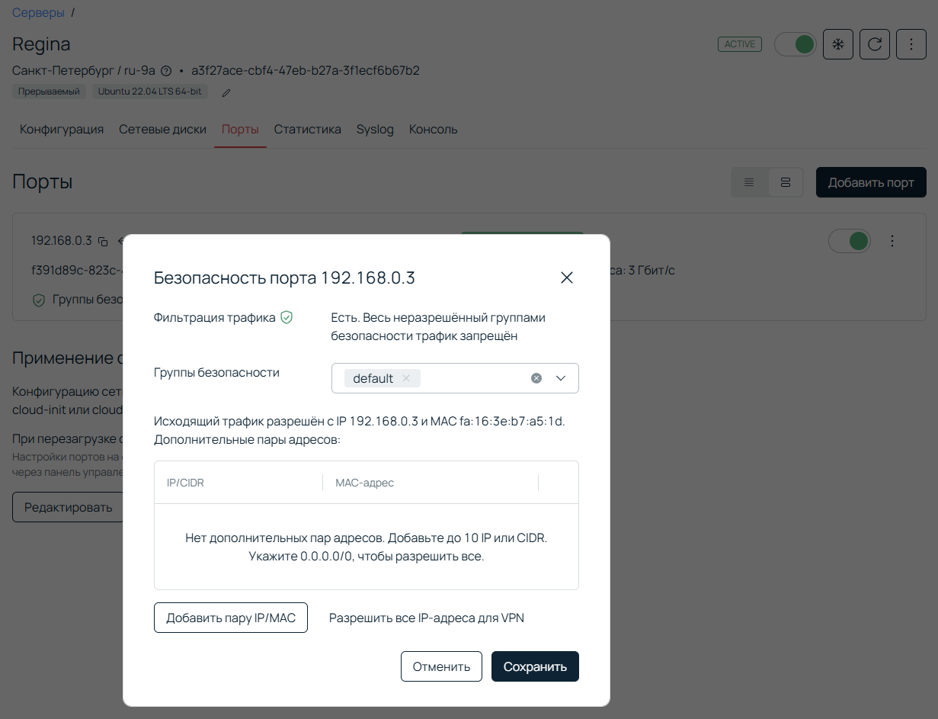Open the Syslog tab
This screenshot has height=719, width=938.
coord(375,129)
